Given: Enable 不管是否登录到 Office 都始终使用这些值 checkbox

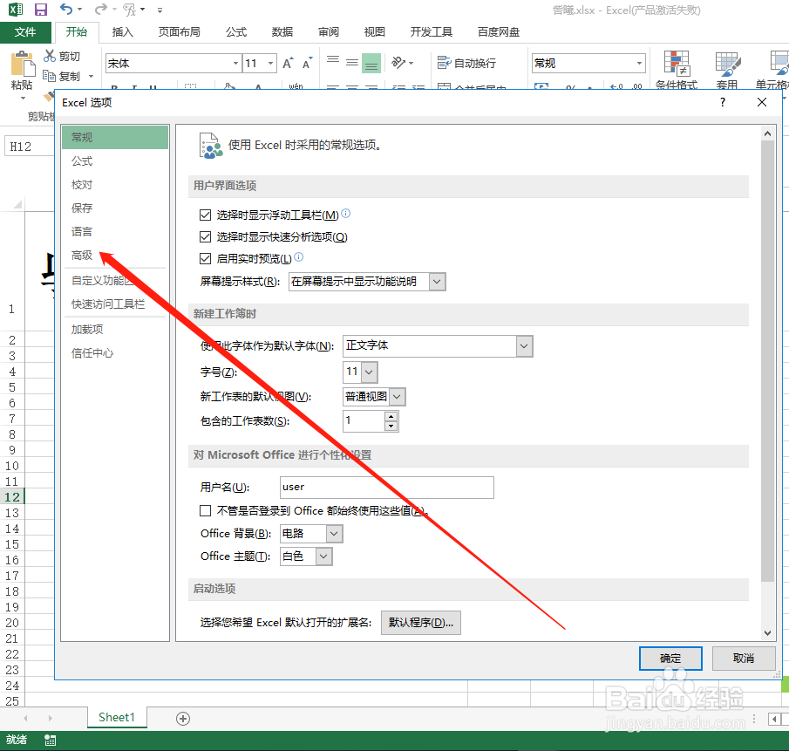Looking at the screenshot, I should (x=205, y=511).
